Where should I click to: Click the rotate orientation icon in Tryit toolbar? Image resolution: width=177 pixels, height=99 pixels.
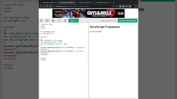pos(59,21)
